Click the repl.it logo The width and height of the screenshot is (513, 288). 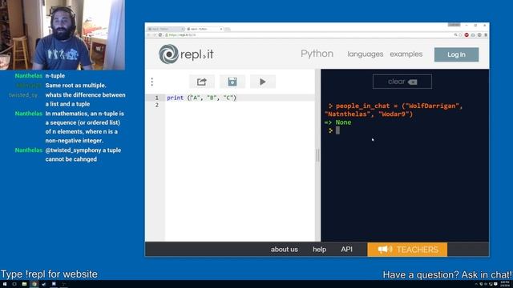pos(186,54)
